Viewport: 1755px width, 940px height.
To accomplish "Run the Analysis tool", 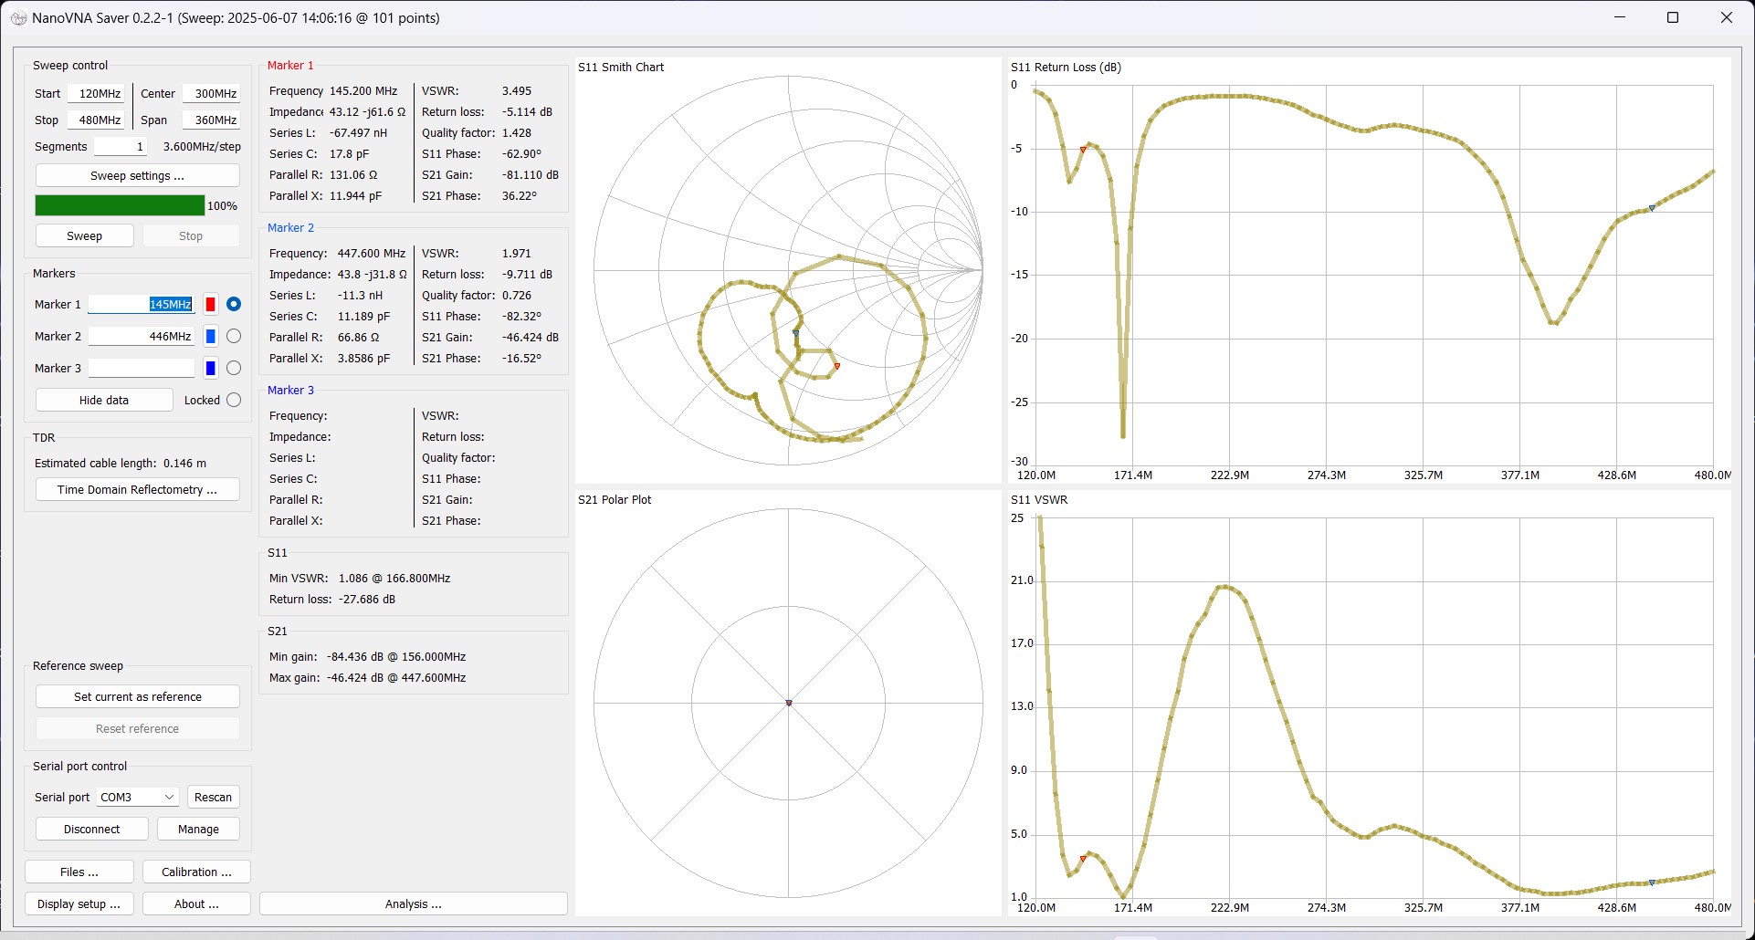I will [x=413, y=903].
